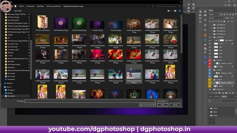Open the Character panel 'A' icon

click(x=188, y=4)
